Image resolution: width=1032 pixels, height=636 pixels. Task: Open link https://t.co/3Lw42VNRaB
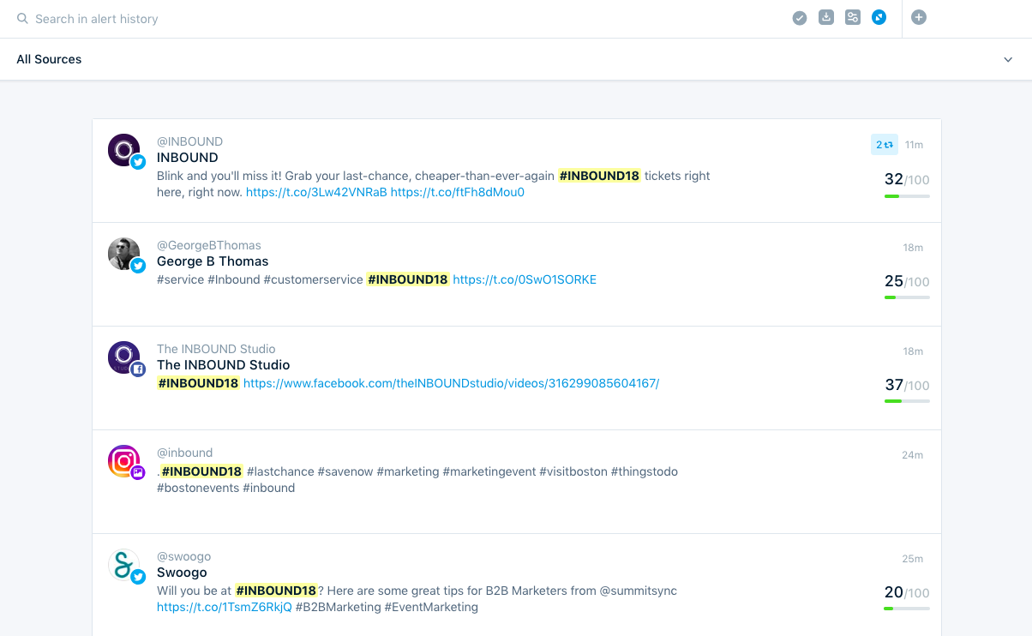click(316, 192)
